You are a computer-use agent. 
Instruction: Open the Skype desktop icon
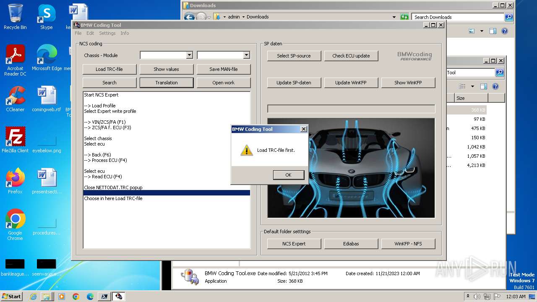pos(47,17)
